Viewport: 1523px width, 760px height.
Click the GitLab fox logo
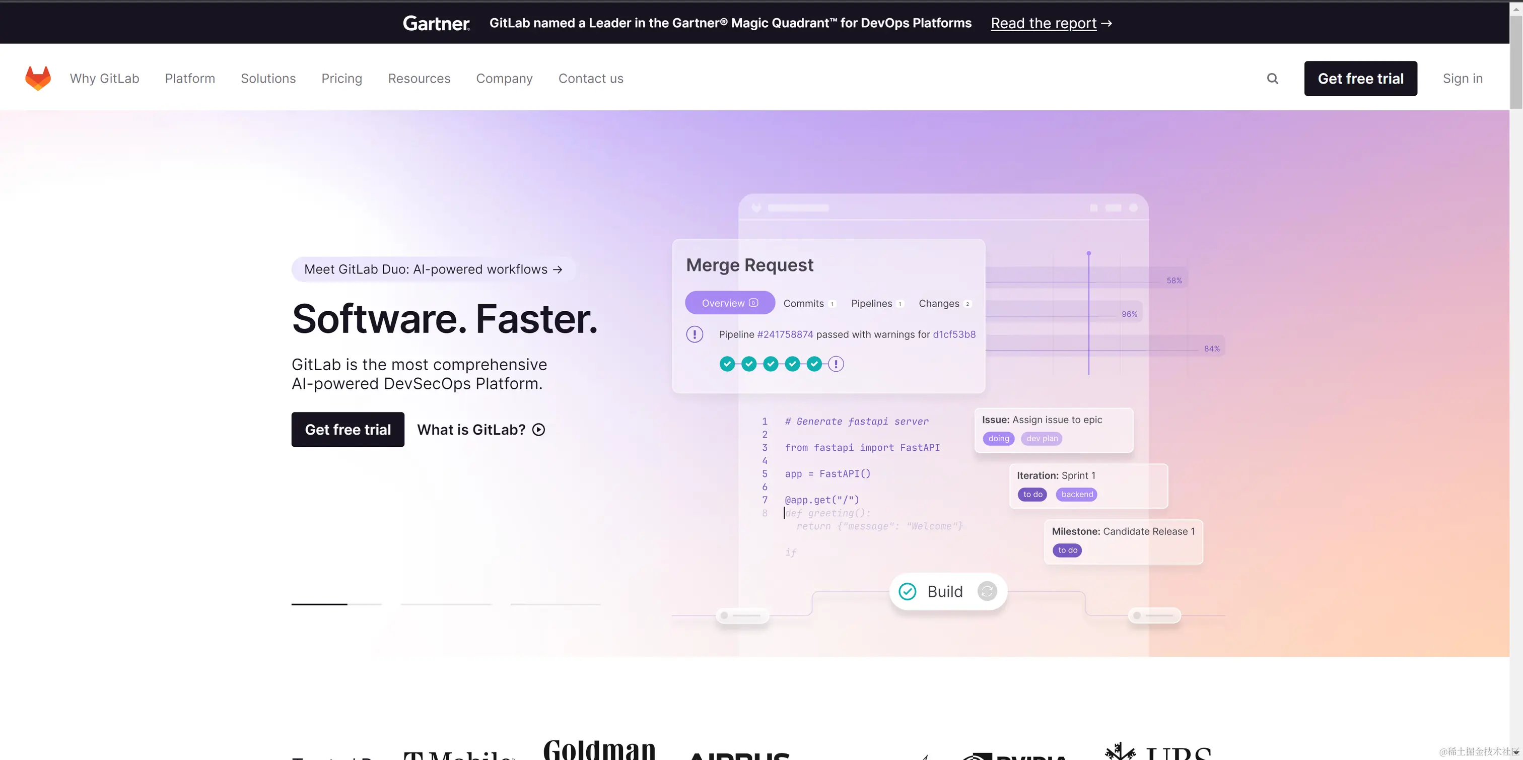[38, 78]
